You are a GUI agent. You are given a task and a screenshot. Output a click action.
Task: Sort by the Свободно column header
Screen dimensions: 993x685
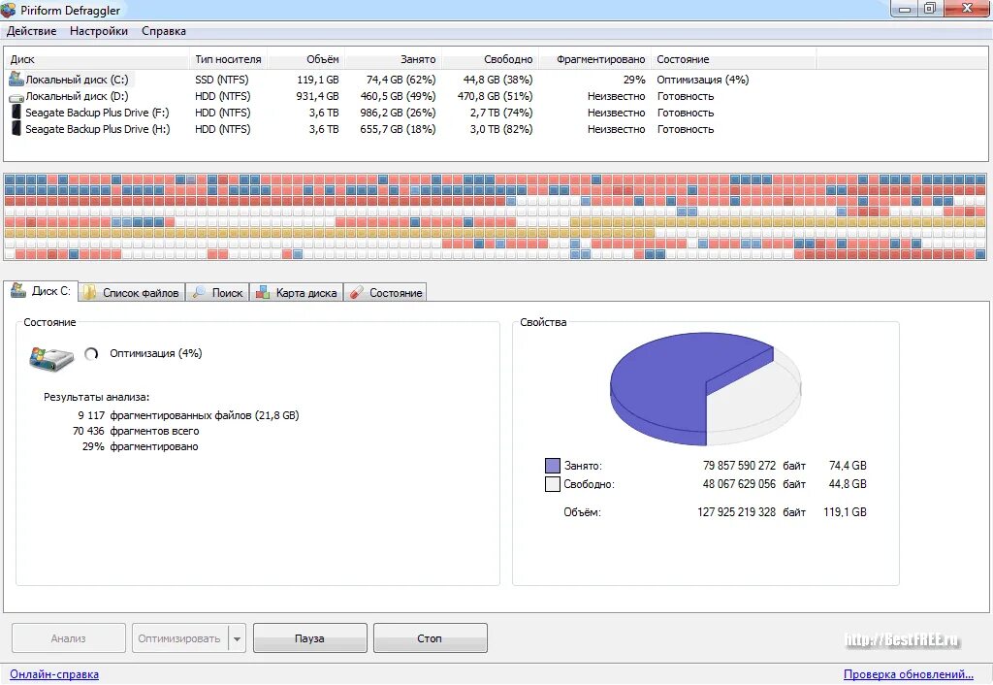(490, 59)
